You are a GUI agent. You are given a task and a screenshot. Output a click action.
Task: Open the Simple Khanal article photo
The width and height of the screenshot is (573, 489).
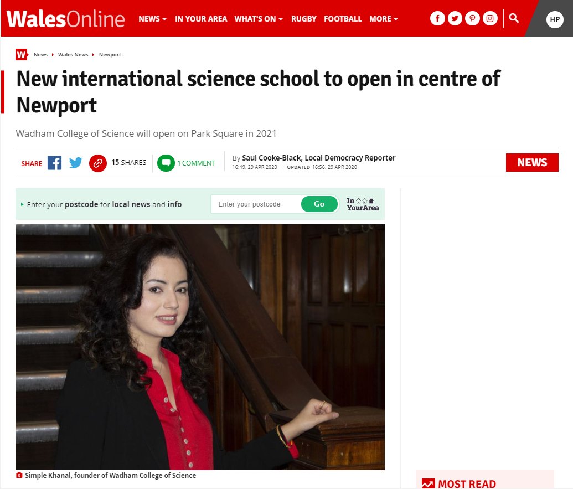click(200, 347)
